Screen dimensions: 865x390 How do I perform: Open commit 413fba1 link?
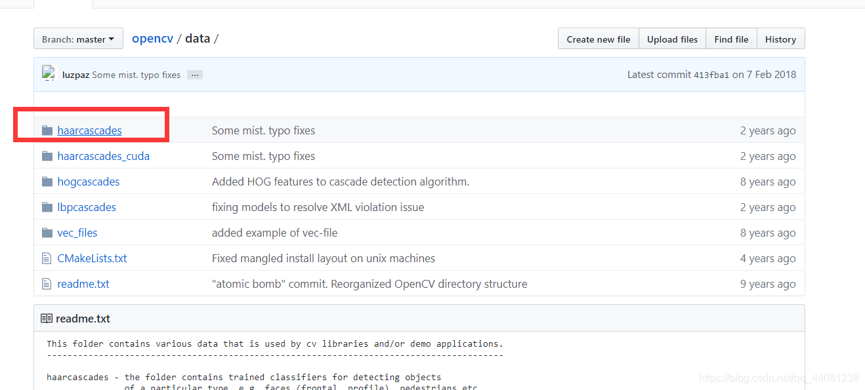(x=711, y=75)
